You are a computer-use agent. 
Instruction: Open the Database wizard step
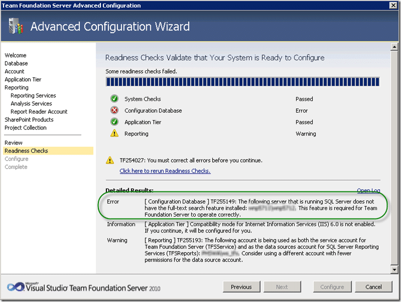16,63
